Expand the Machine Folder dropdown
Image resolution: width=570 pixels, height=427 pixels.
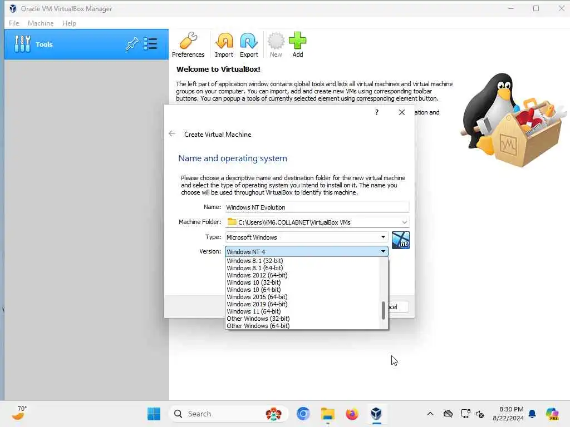[404, 222]
